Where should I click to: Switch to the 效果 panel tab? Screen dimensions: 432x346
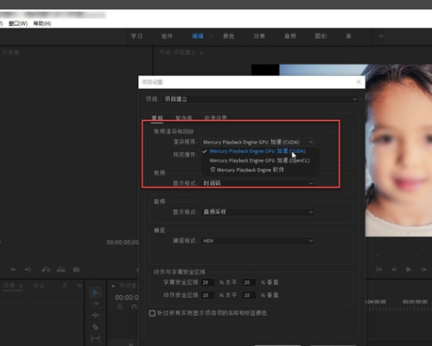coord(10,285)
